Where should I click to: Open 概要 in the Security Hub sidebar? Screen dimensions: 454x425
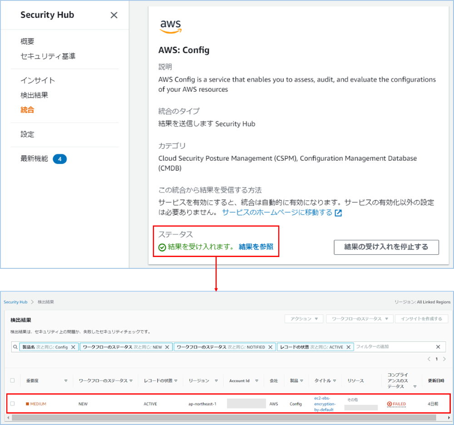pos(27,41)
